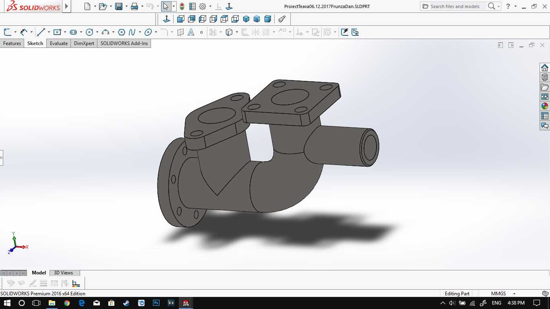Screen dimensions: 550x309
Task: Select the Polygon sketch tool
Action: click(x=122, y=32)
